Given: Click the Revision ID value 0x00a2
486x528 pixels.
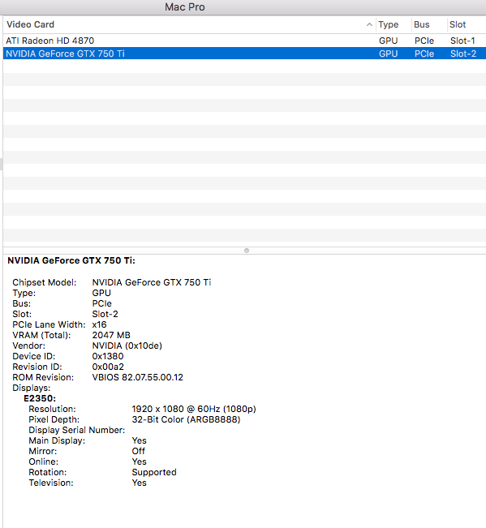Looking at the screenshot, I should pos(108,367).
